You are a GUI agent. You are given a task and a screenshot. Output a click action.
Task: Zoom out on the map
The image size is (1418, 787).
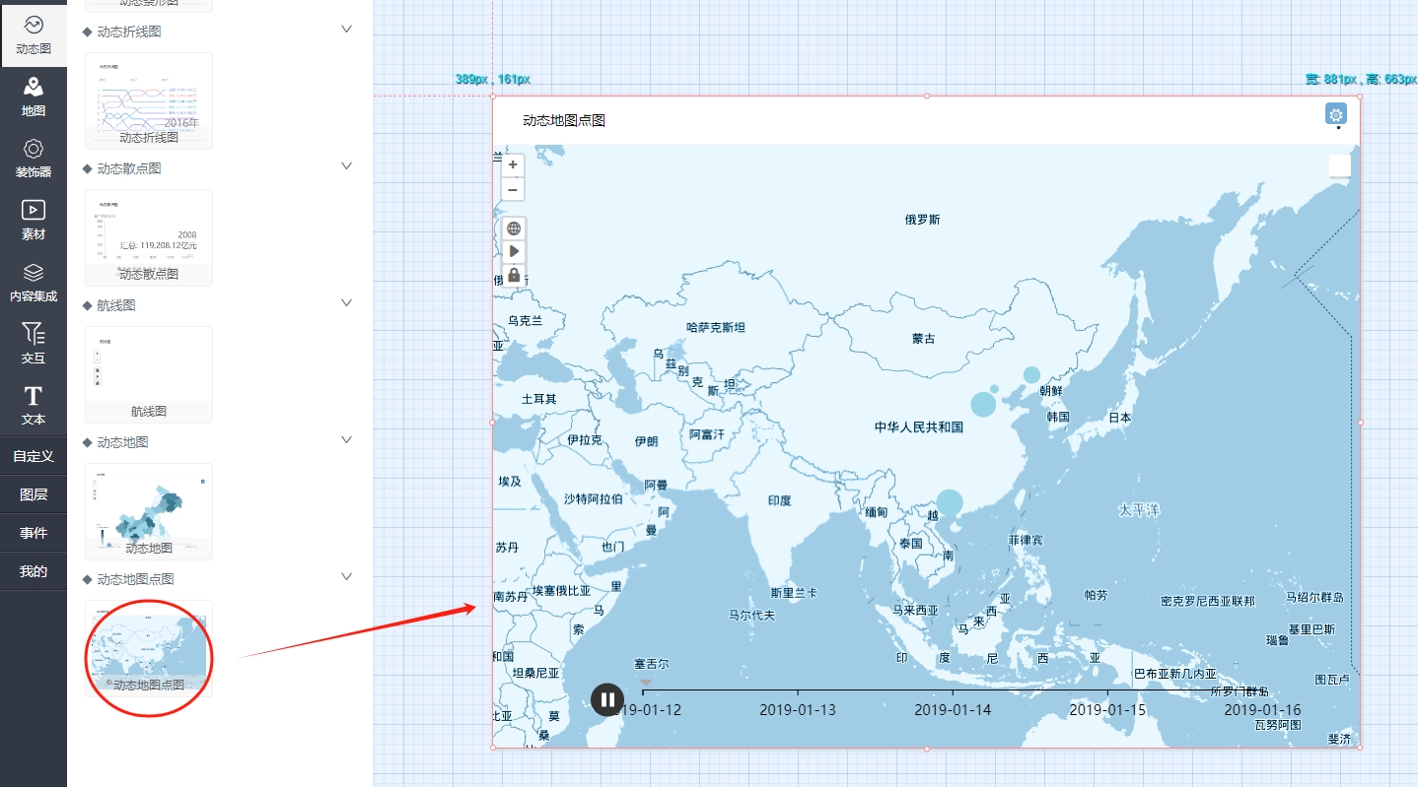(x=513, y=189)
